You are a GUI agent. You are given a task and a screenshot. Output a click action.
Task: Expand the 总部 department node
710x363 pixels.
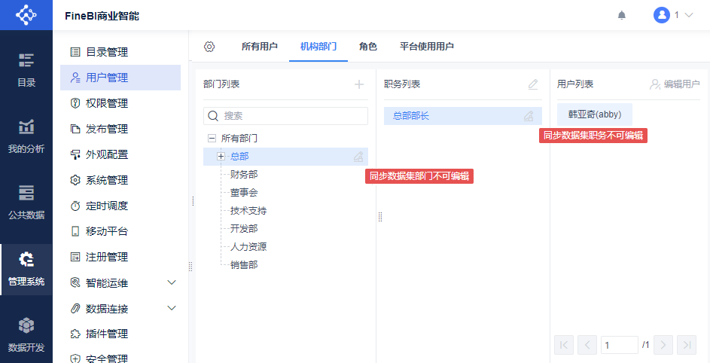[x=221, y=157]
